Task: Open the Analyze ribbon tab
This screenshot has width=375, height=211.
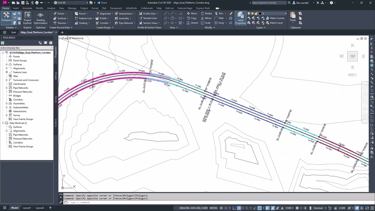Action: point(51,8)
